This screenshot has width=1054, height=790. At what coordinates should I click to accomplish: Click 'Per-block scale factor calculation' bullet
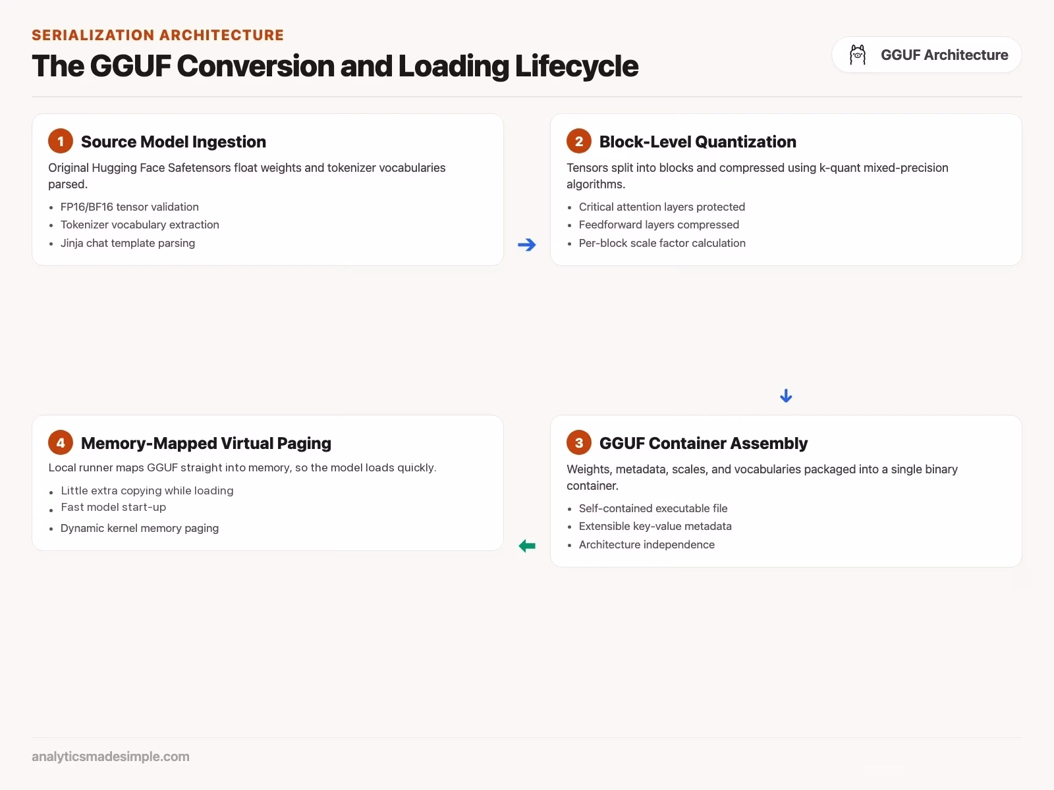(662, 243)
